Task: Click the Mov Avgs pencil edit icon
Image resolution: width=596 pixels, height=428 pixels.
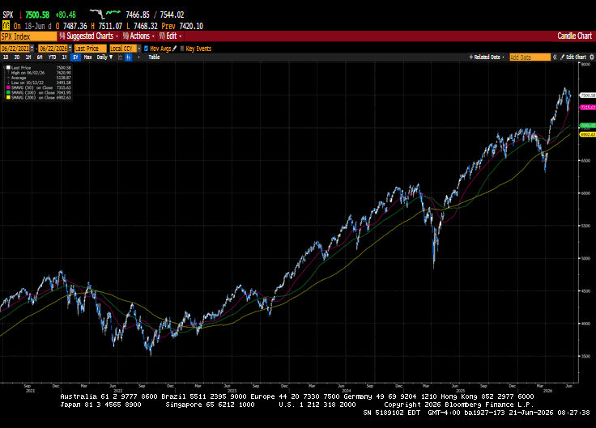Action: 174,49
